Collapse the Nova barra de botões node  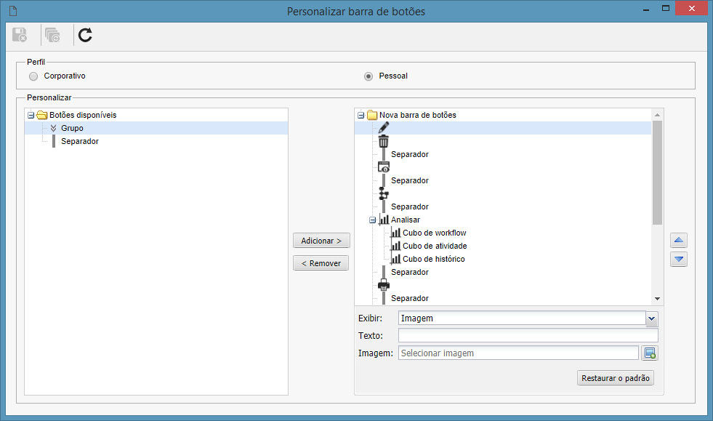pyautogui.click(x=361, y=115)
